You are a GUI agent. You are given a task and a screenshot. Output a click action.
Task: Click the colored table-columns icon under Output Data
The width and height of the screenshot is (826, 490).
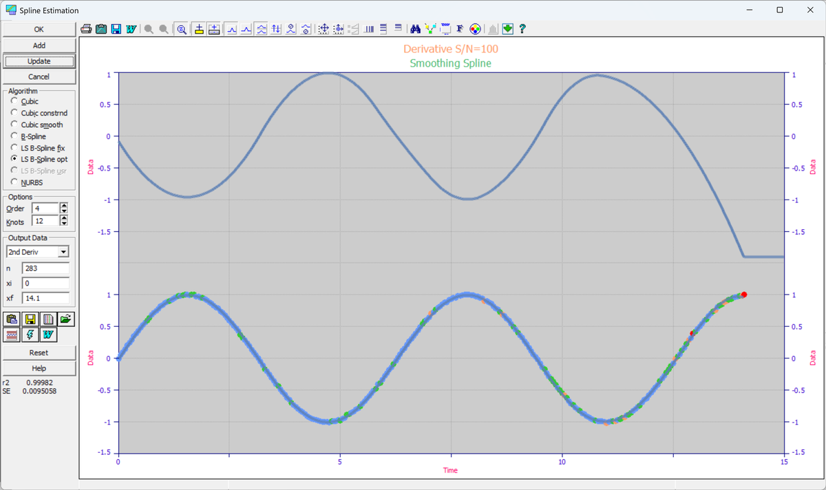48,319
